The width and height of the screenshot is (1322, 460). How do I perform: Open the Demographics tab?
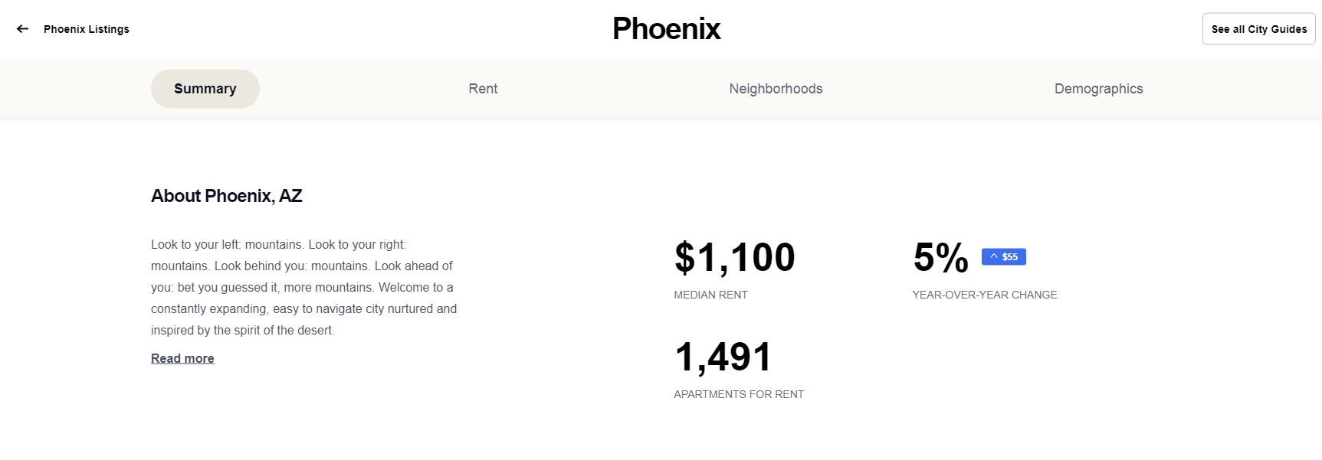(x=1099, y=88)
